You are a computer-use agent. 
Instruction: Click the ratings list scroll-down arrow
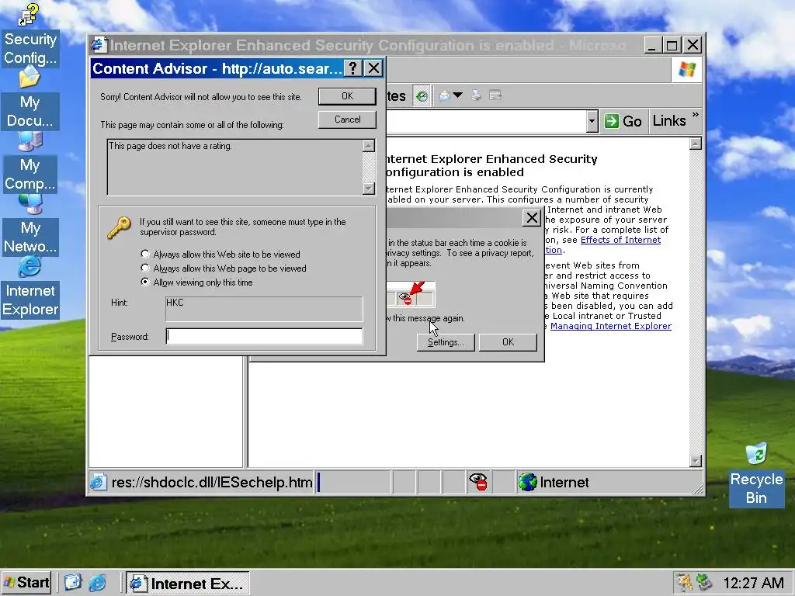click(369, 189)
